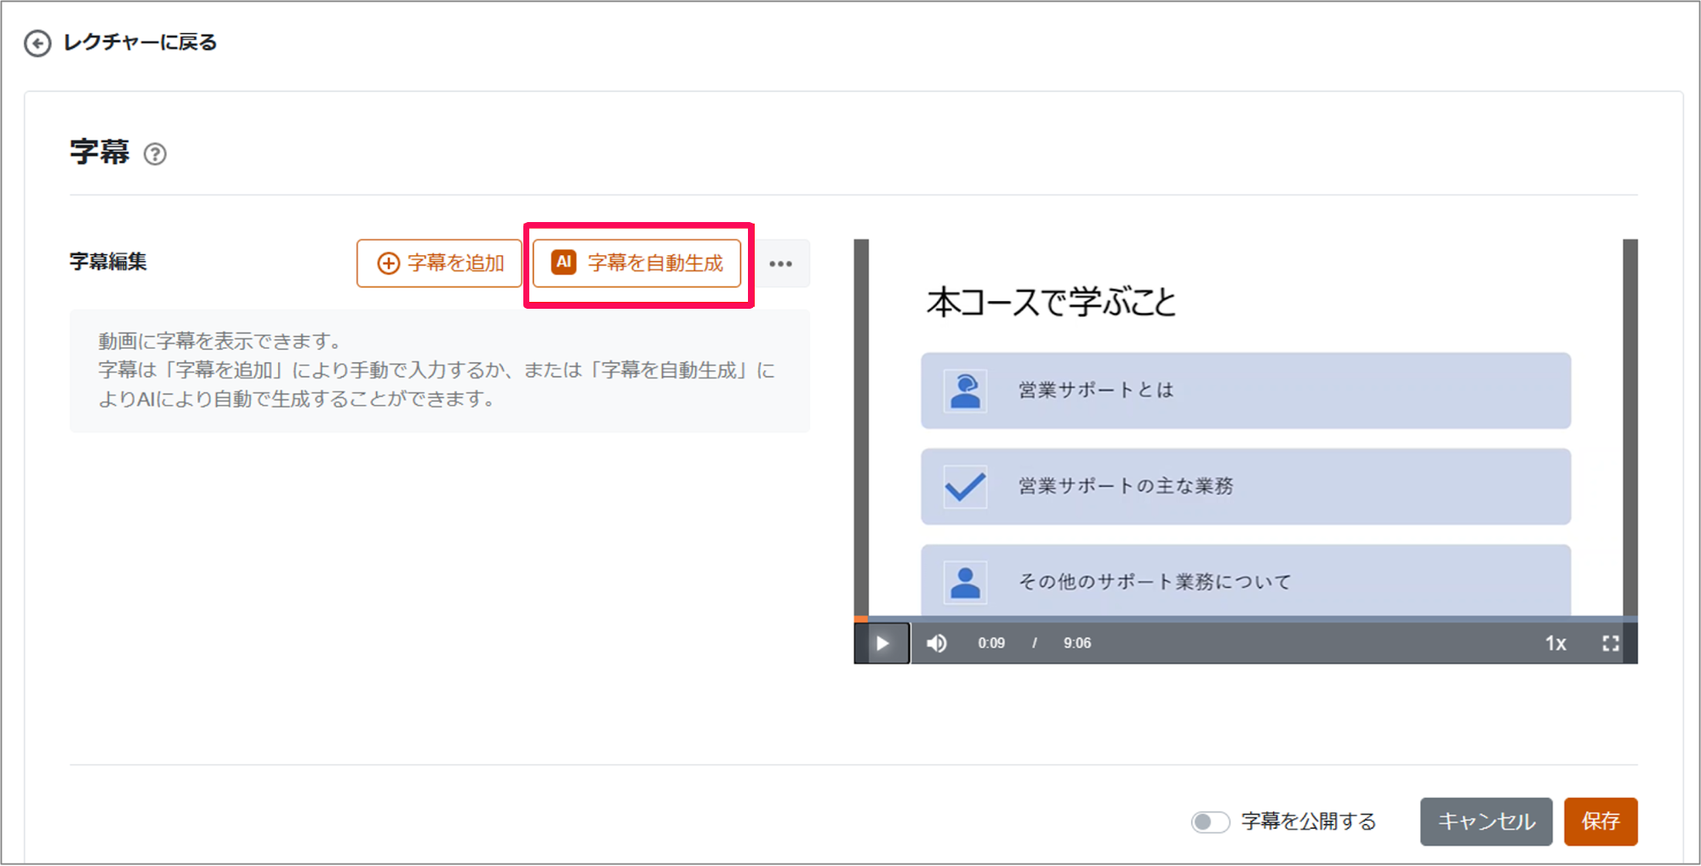The width and height of the screenshot is (1701, 866).
Task: Open the three-dot more options menu
Action: click(x=781, y=264)
